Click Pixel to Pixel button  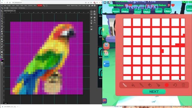13,8
